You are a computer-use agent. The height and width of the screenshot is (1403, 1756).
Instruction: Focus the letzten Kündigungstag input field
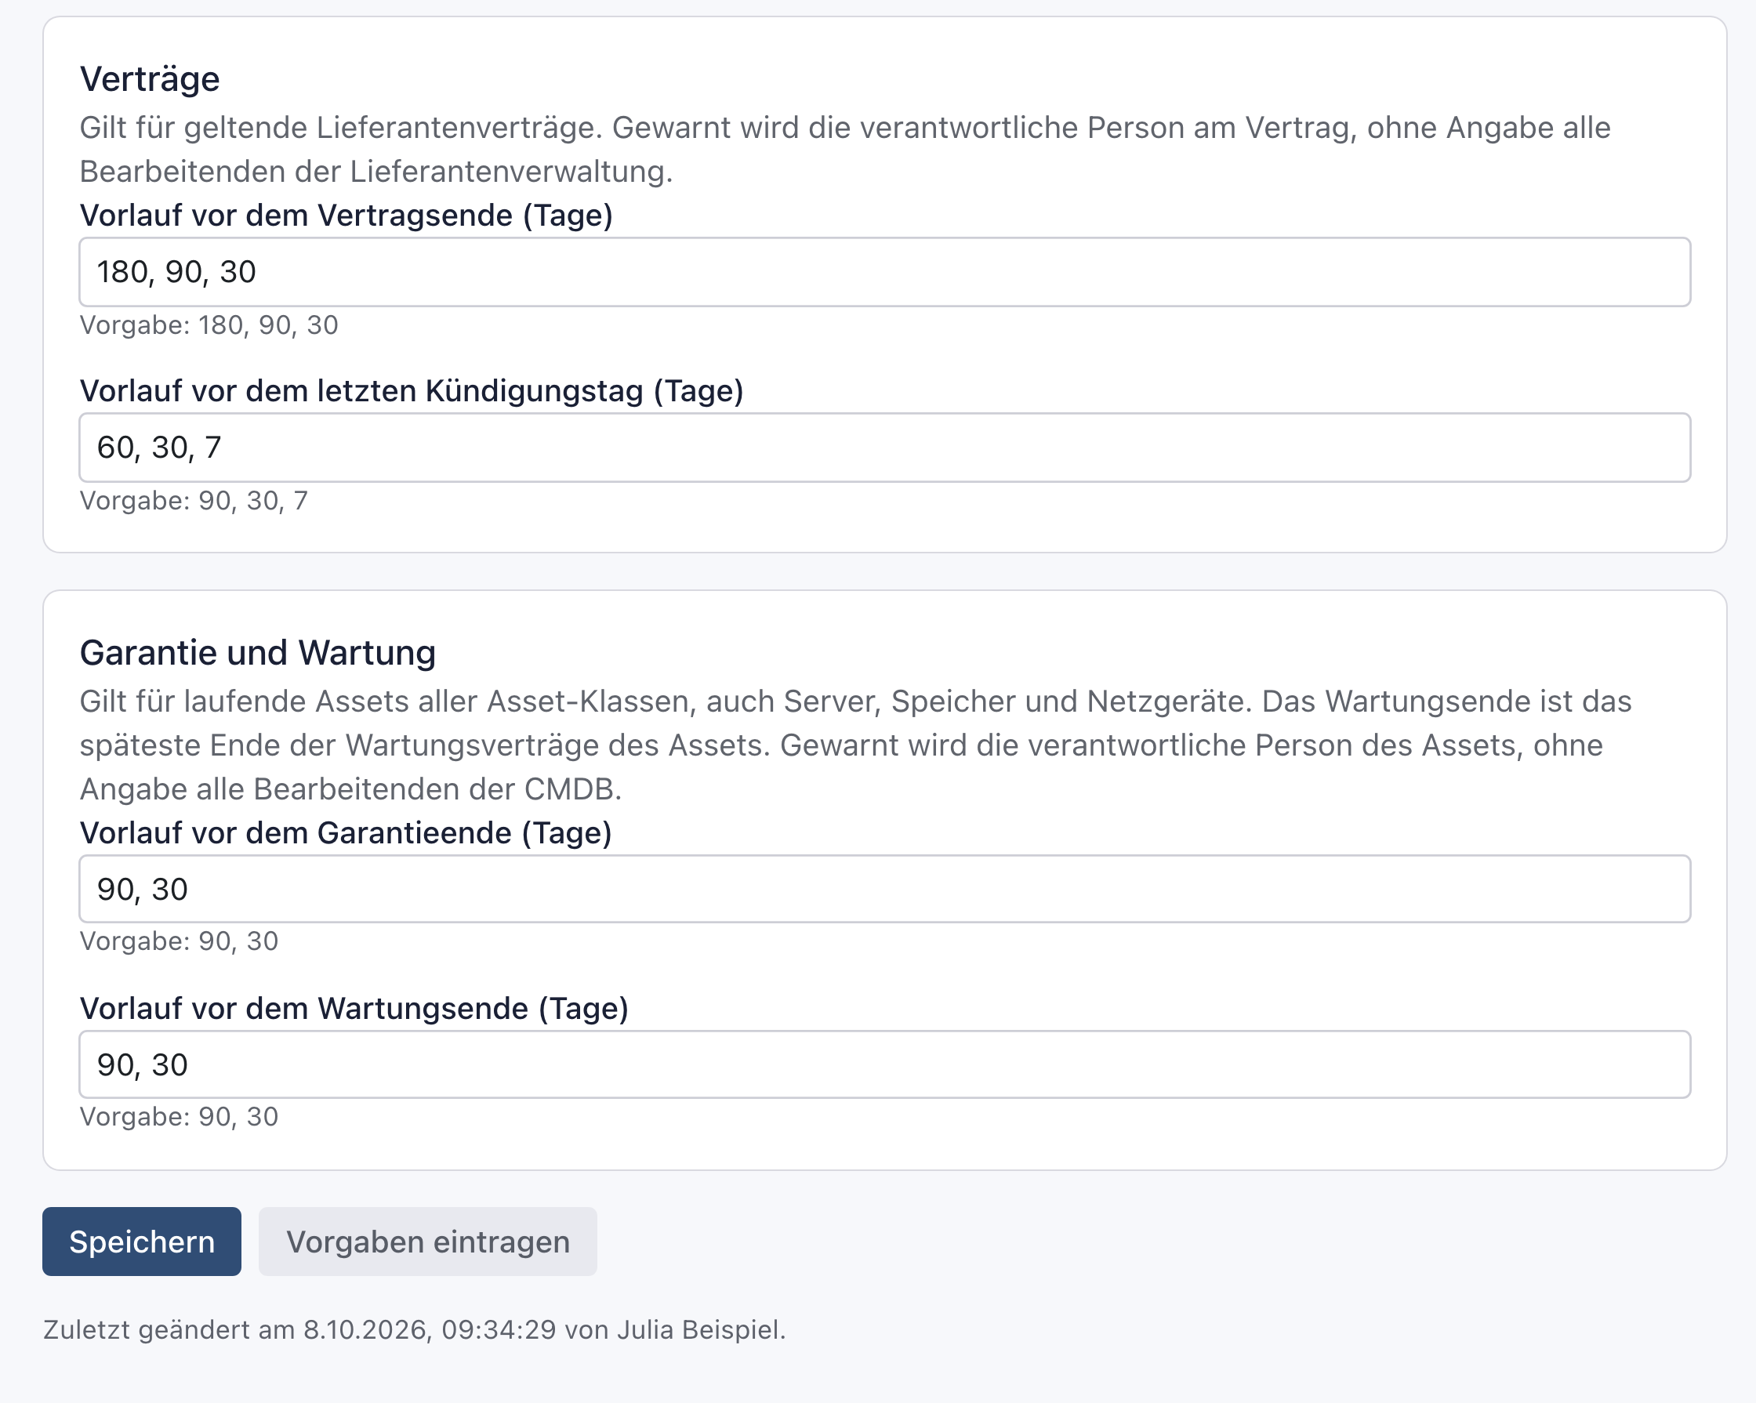(x=884, y=447)
